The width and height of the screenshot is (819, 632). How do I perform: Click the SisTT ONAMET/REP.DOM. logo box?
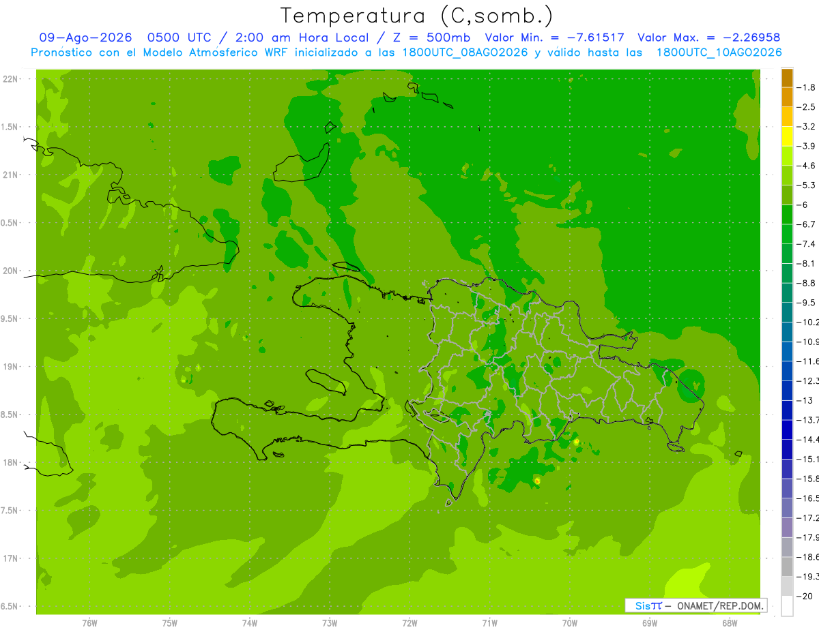pos(695,605)
